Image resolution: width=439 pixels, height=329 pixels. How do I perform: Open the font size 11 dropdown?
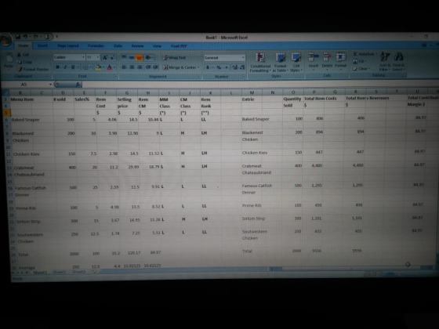[x=98, y=57]
